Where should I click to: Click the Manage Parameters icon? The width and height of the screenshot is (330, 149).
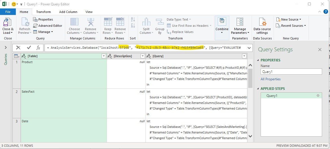click(240, 22)
